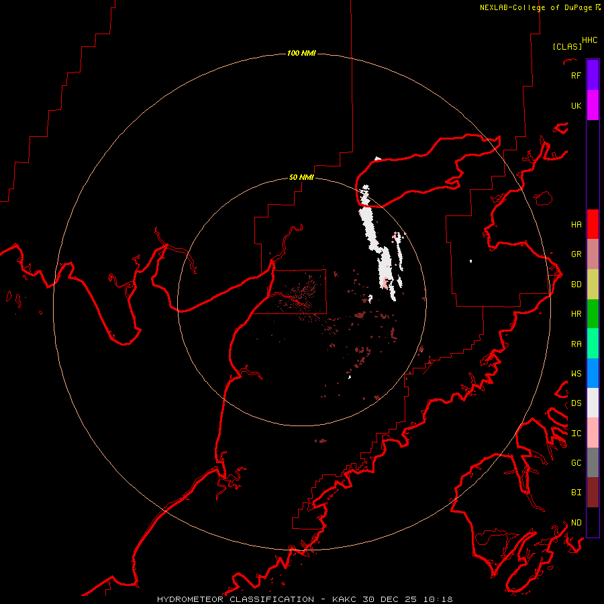Click the HHC product label
This screenshot has height=604, width=604.
(x=590, y=40)
